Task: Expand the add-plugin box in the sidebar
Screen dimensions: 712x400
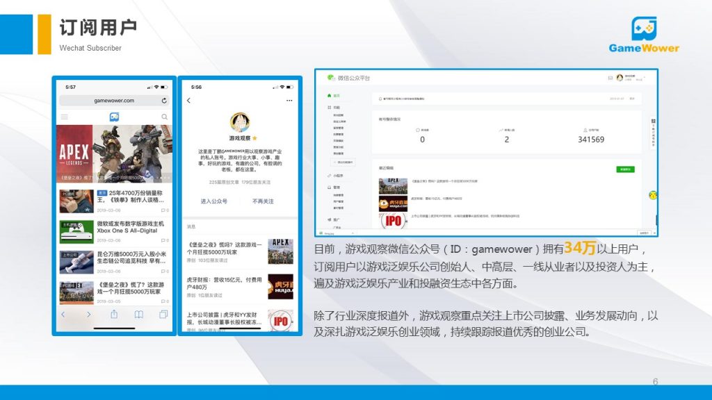Action: coord(343,162)
